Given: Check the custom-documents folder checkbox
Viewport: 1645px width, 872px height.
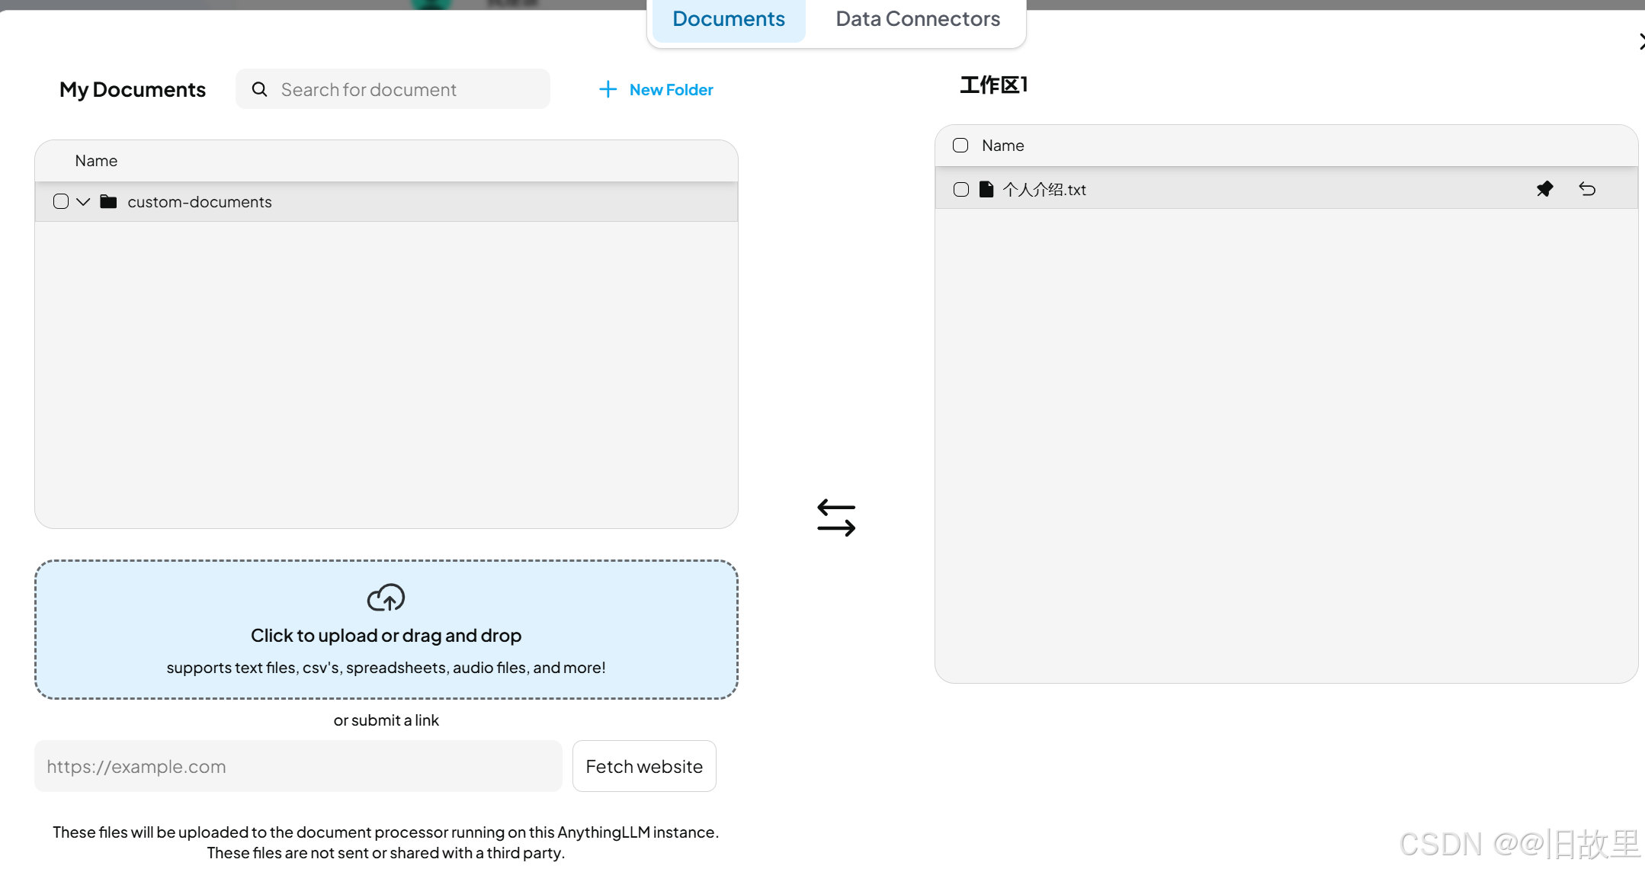Looking at the screenshot, I should click(61, 201).
